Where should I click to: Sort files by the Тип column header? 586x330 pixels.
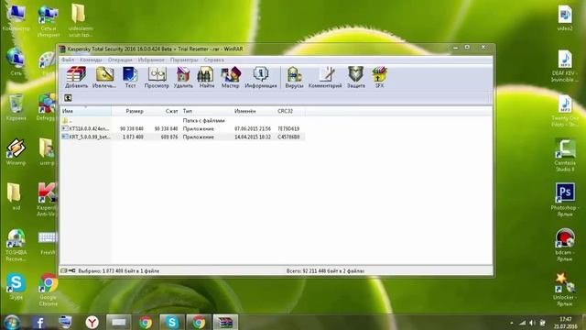pyautogui.click(x=206, y=111)
